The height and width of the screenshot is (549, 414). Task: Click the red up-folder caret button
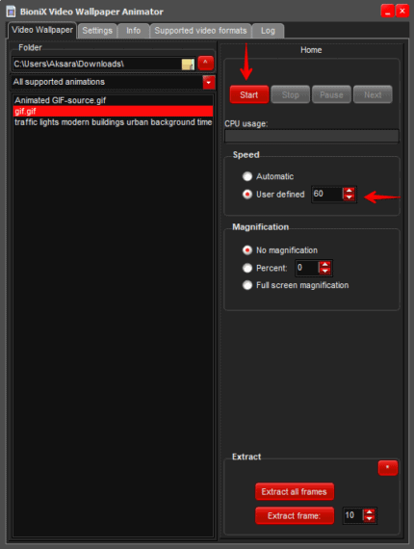pos(206,64)
